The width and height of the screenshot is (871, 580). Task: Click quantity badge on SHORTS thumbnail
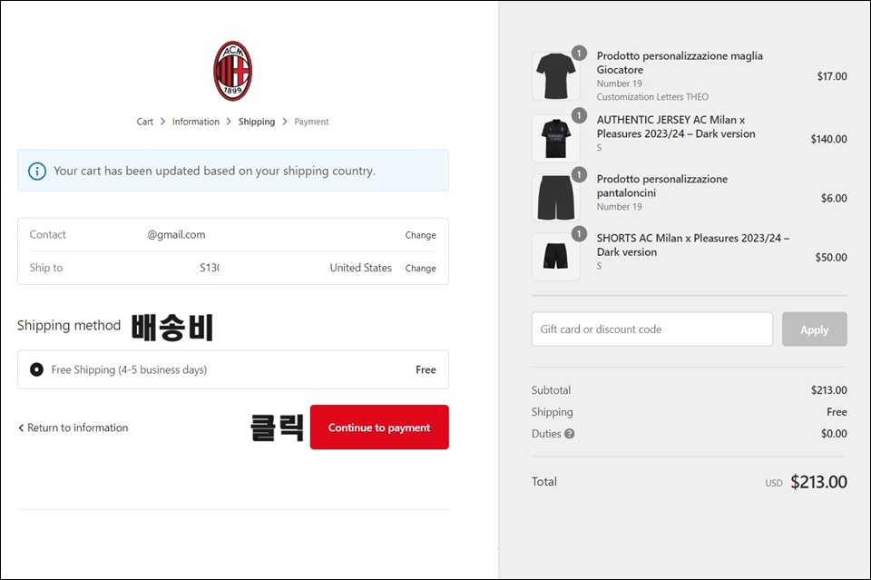pos(579,233)
